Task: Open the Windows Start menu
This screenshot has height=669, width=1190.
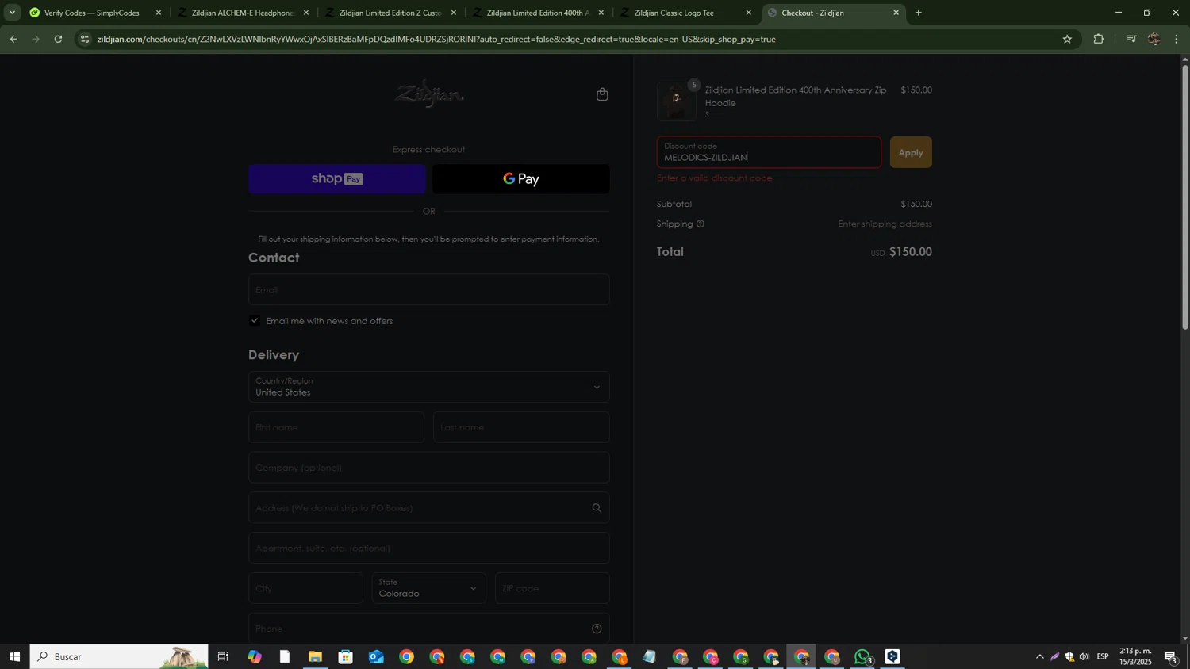Action: click(14, 656)
